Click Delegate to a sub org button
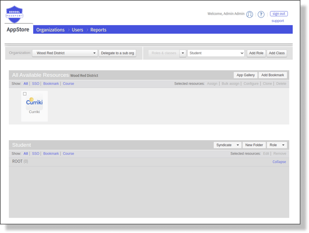 118,53
